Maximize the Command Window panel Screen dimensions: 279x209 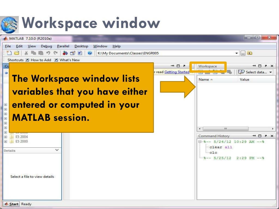click(178, 66)
